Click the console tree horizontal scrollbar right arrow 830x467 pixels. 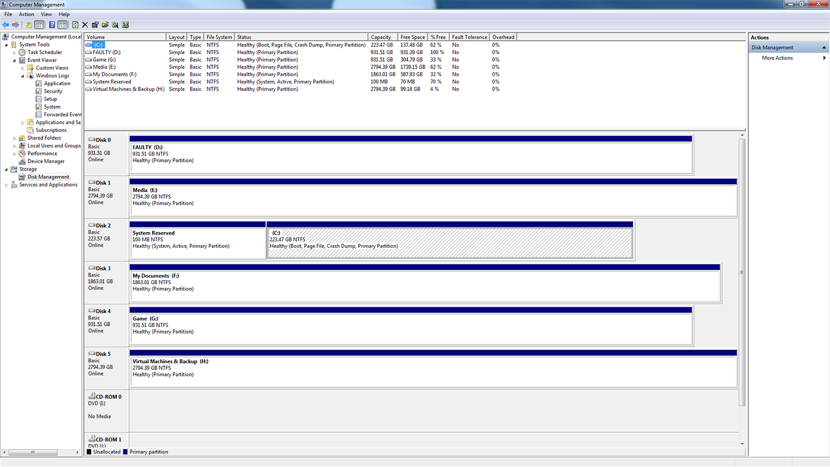point(78,452)
